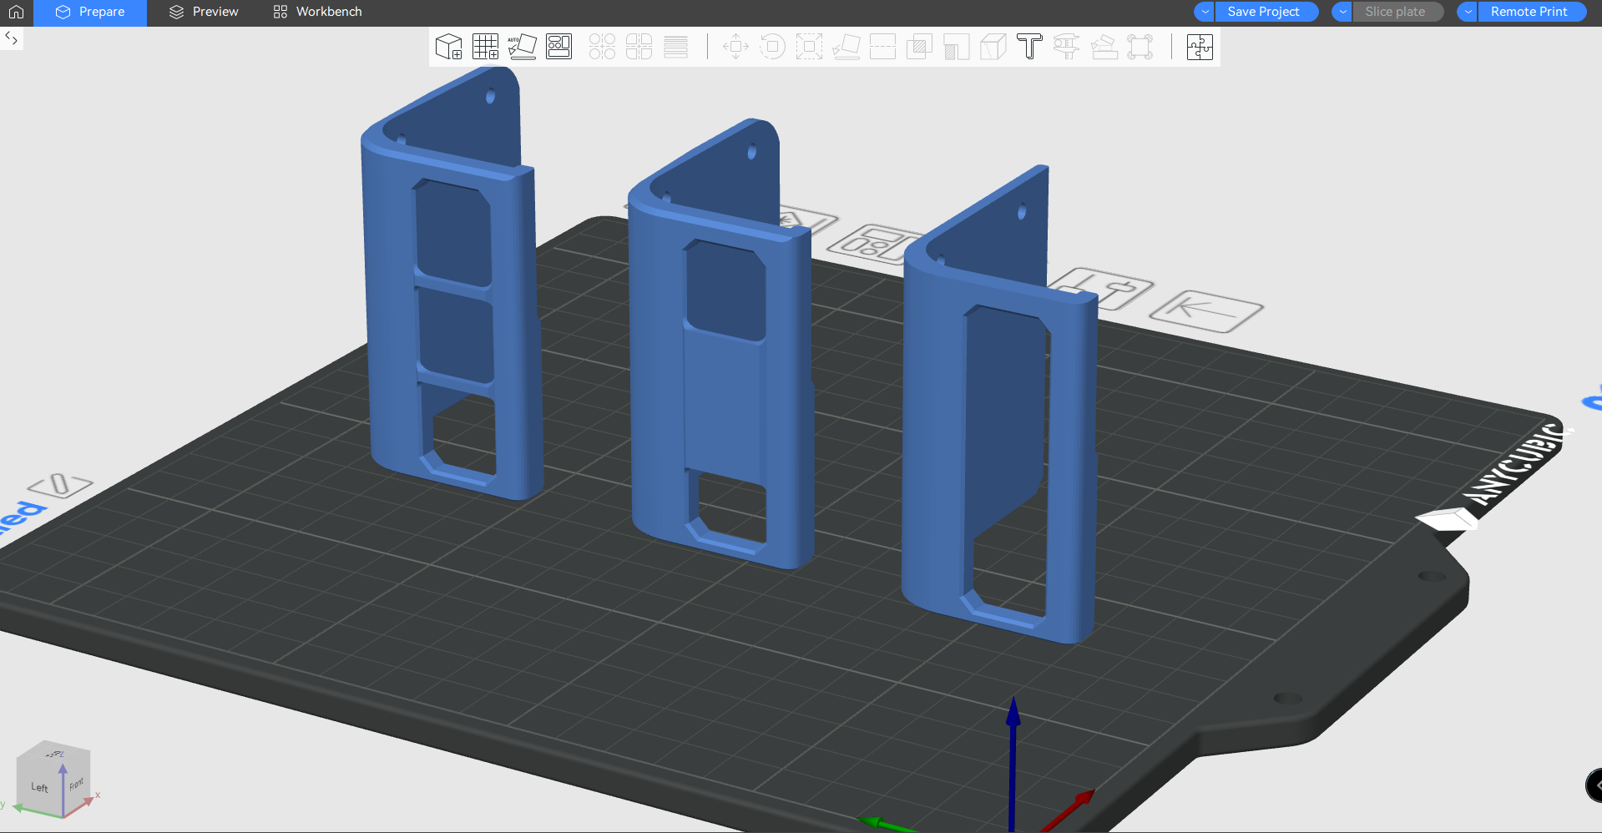The image size is (1602, 833).
Task: Expand the Remote Print dropdown arrow
Action: coord(1468,12)
